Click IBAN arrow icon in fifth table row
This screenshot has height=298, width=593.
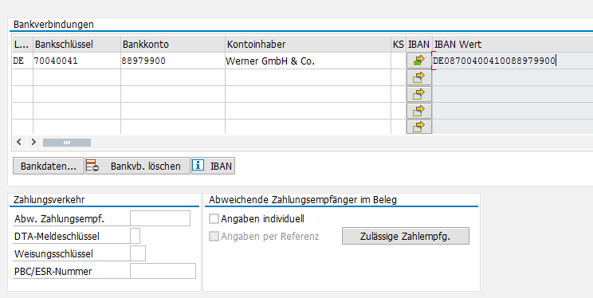[419, 127]
